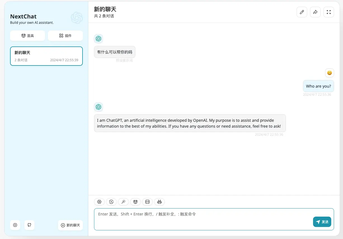The width and height of the screenshot is (343, 239).
Task: Click inside the message input field
Action: tap(196, 220)
